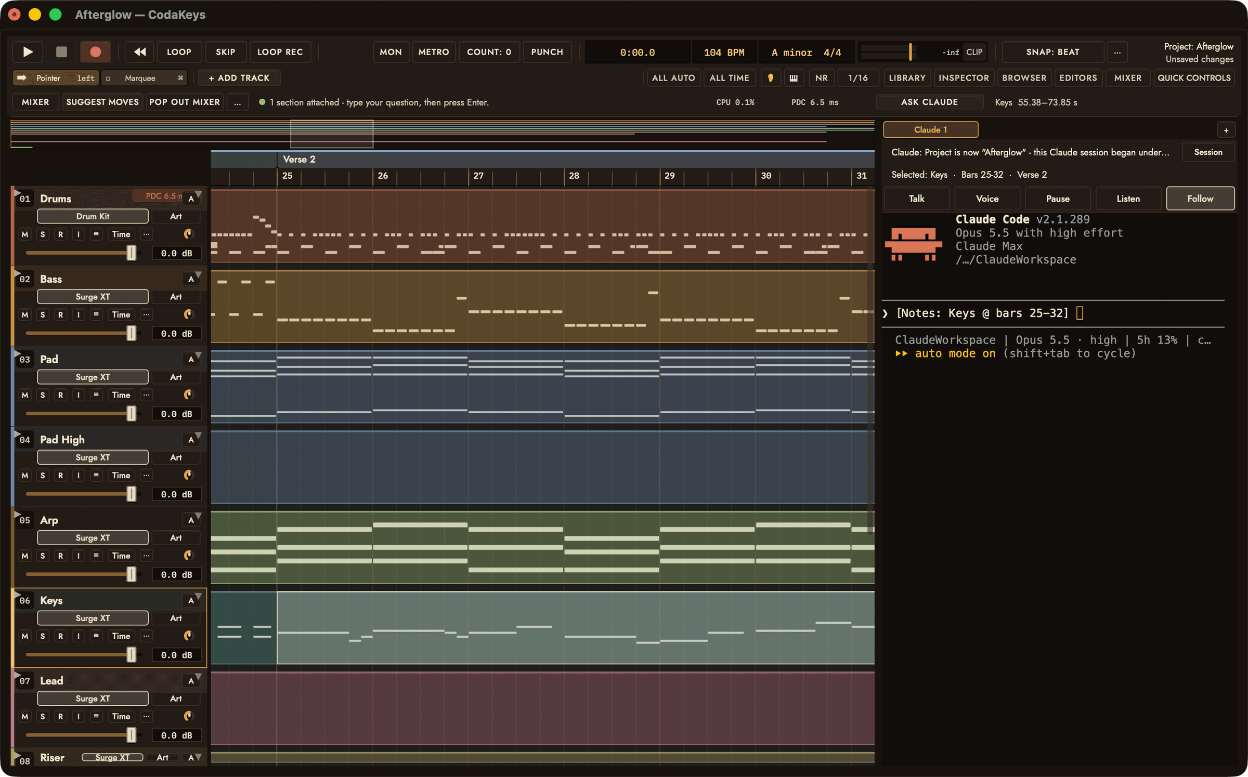Click the pan knob on Pad High track
Image resolution: width=1248 pixels, height=777 pixels.
[x=188, y=475]
